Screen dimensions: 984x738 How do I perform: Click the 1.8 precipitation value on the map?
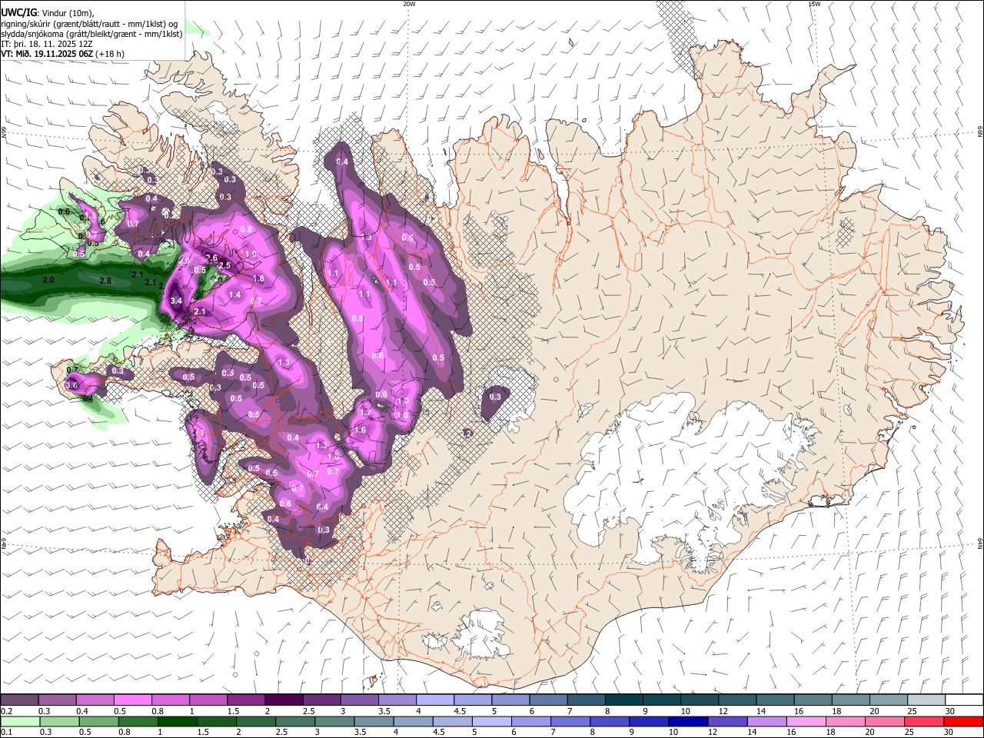[258, 279]
